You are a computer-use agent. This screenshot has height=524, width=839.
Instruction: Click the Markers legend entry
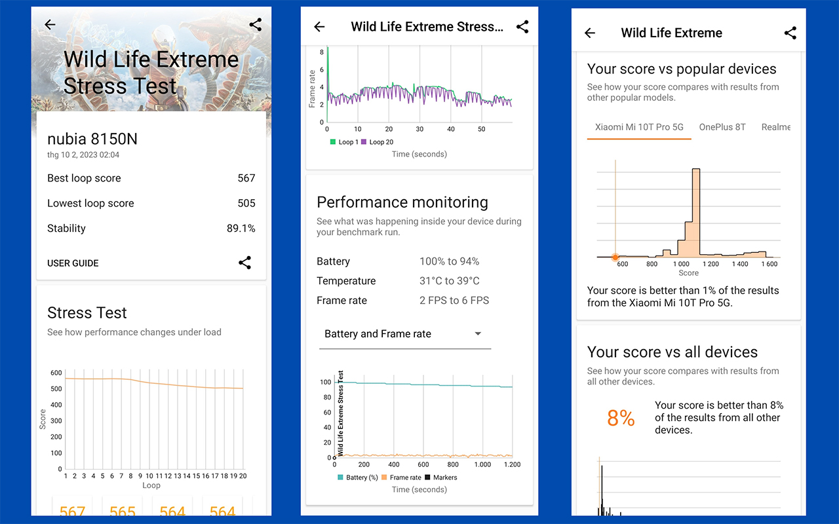click(x=440, y=477)
